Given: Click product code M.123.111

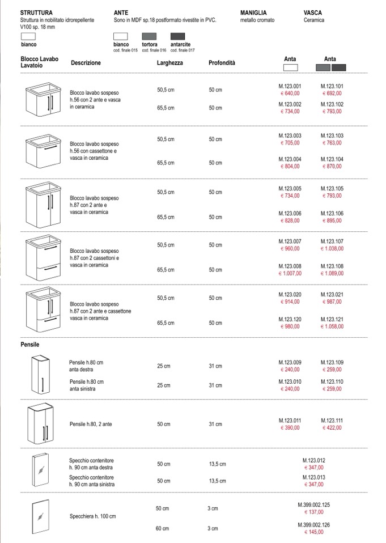Looking at the screenshot, I should tap(332, 420).
